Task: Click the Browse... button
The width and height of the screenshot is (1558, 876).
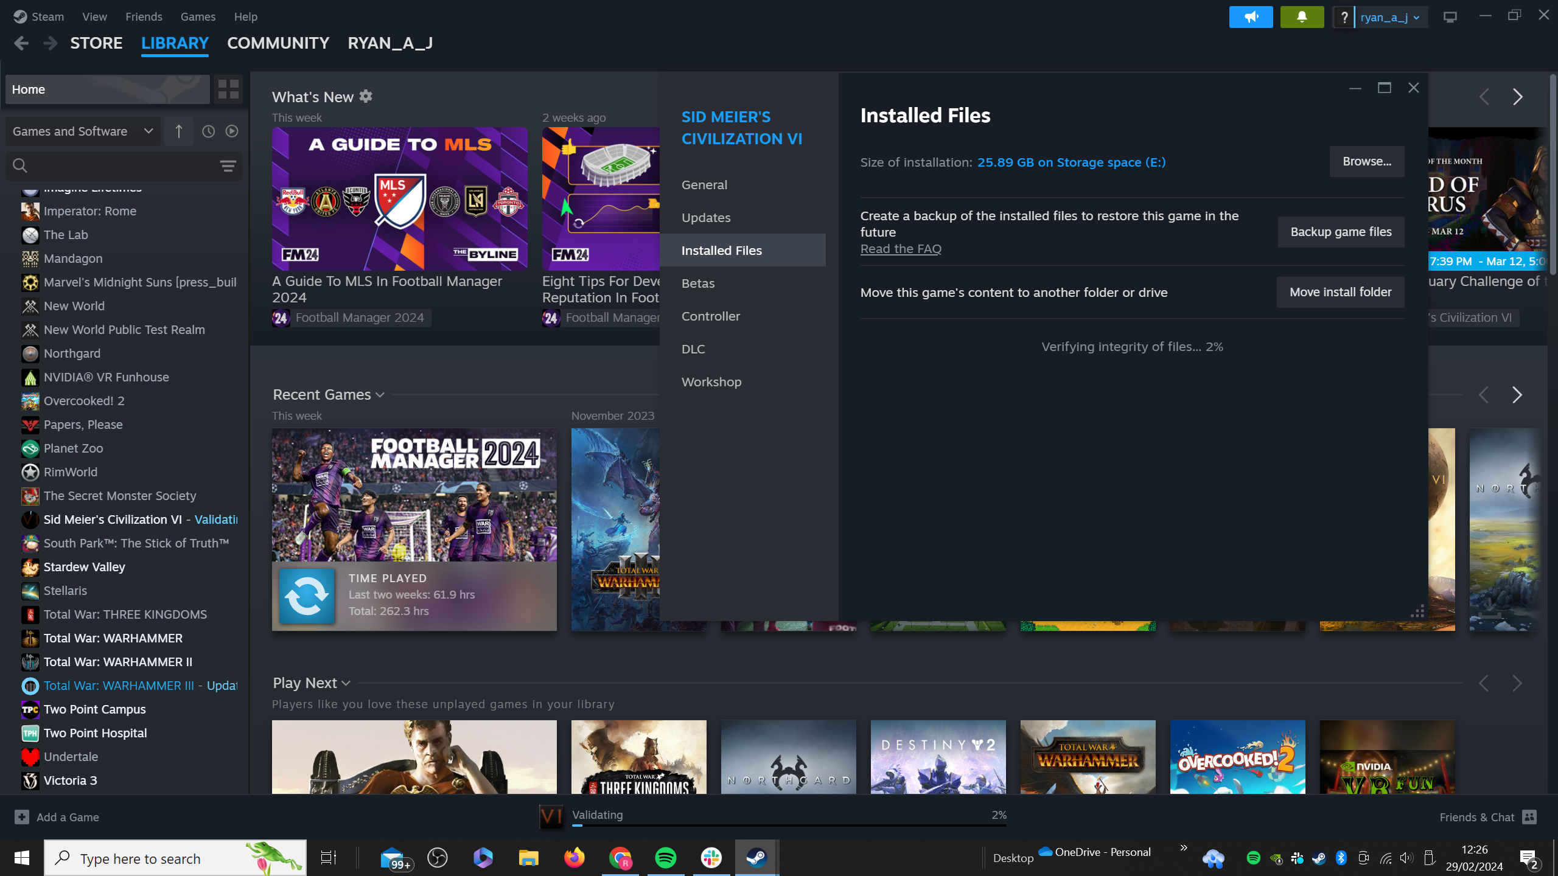Action: coord(1367,161)
